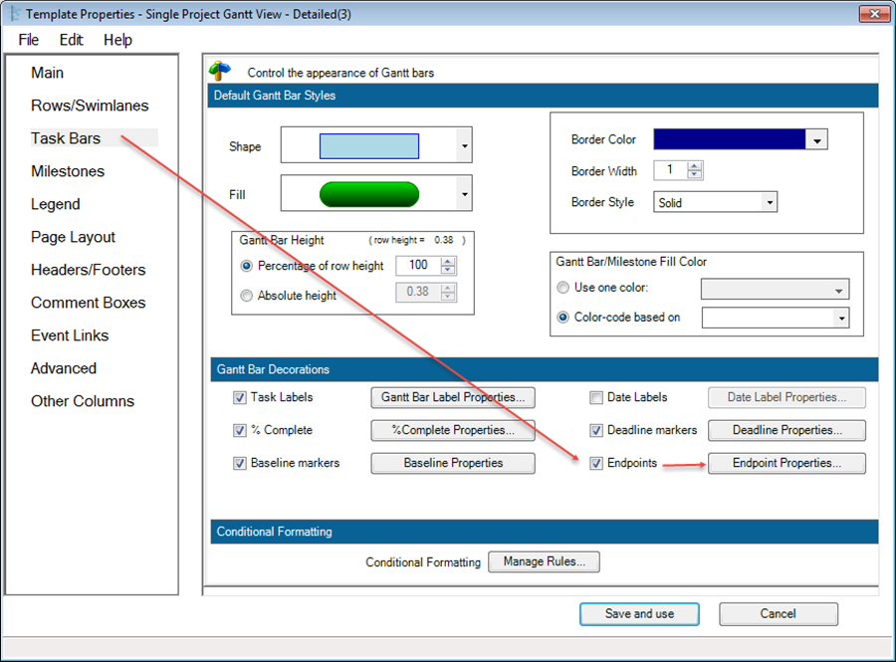Enable the Date Labels checkbox
This screenshot has height=662, width=896.
pos(596,398)
